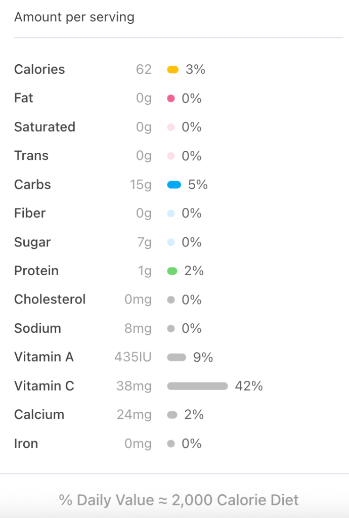Image resolution: width=349 pixels, height=518 pixels.
Task: Click the 42% daily value text
Action: [x=249, y=386]
